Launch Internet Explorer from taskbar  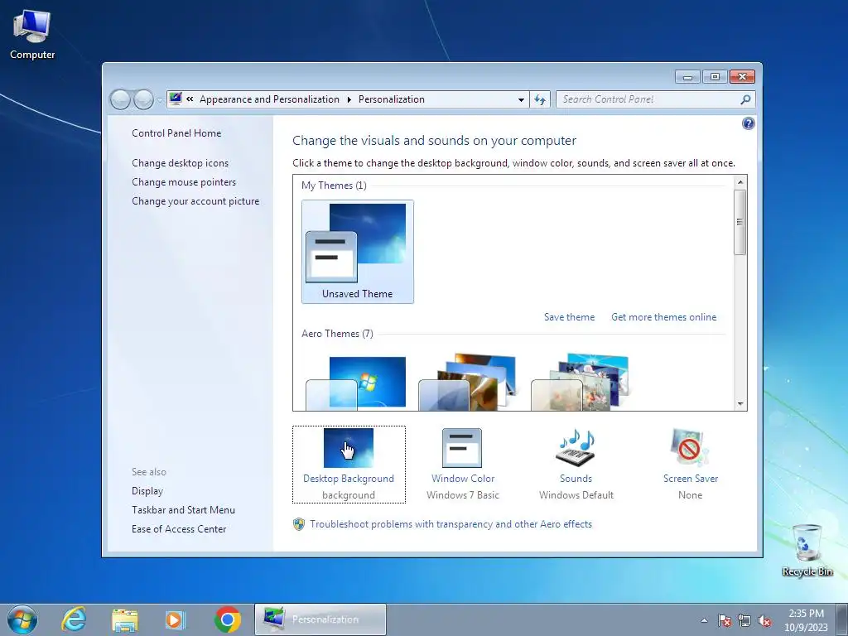tap(74, 619)
